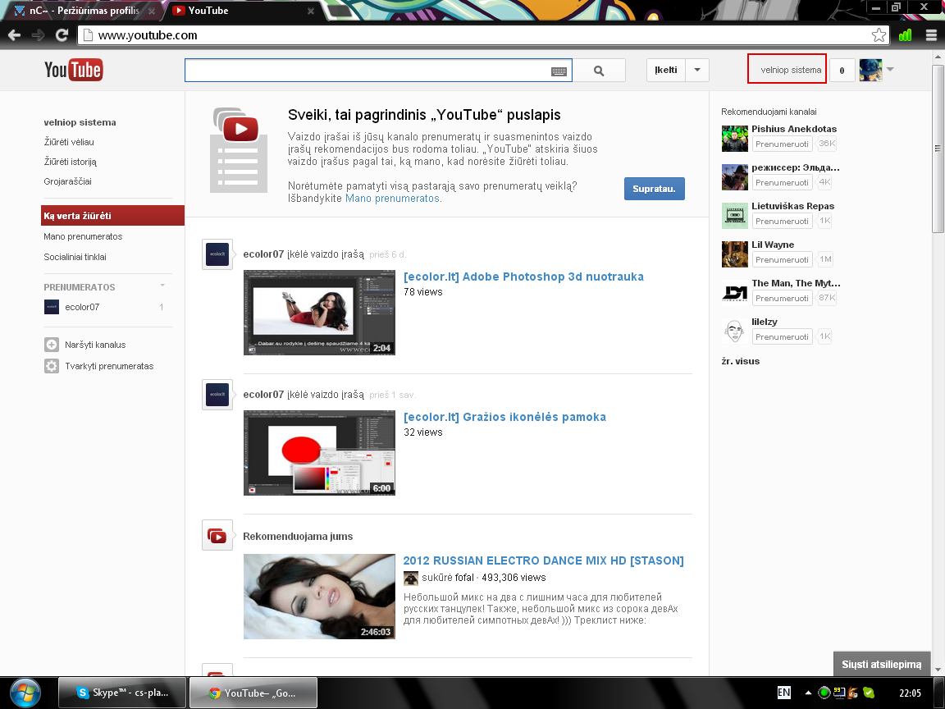Open the Chrome menu icon
Viewport: 945px width, 709px height.
click(x=931, y=35)
